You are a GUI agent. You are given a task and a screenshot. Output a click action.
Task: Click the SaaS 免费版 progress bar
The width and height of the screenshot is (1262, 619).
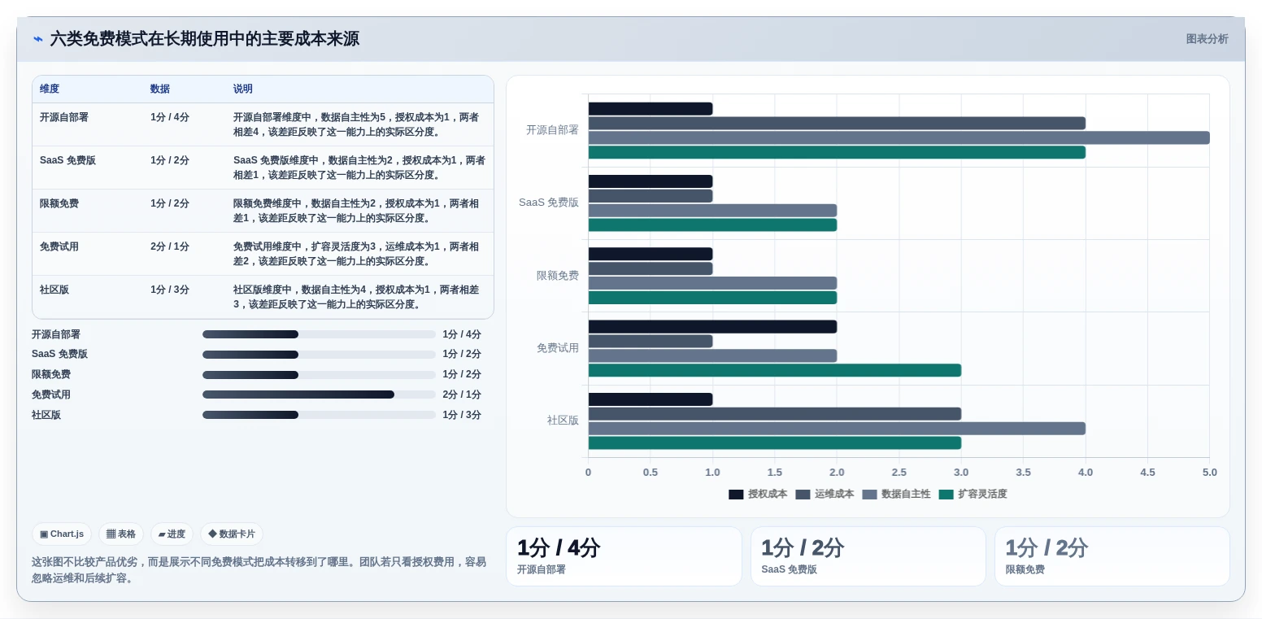pos(319,355)
